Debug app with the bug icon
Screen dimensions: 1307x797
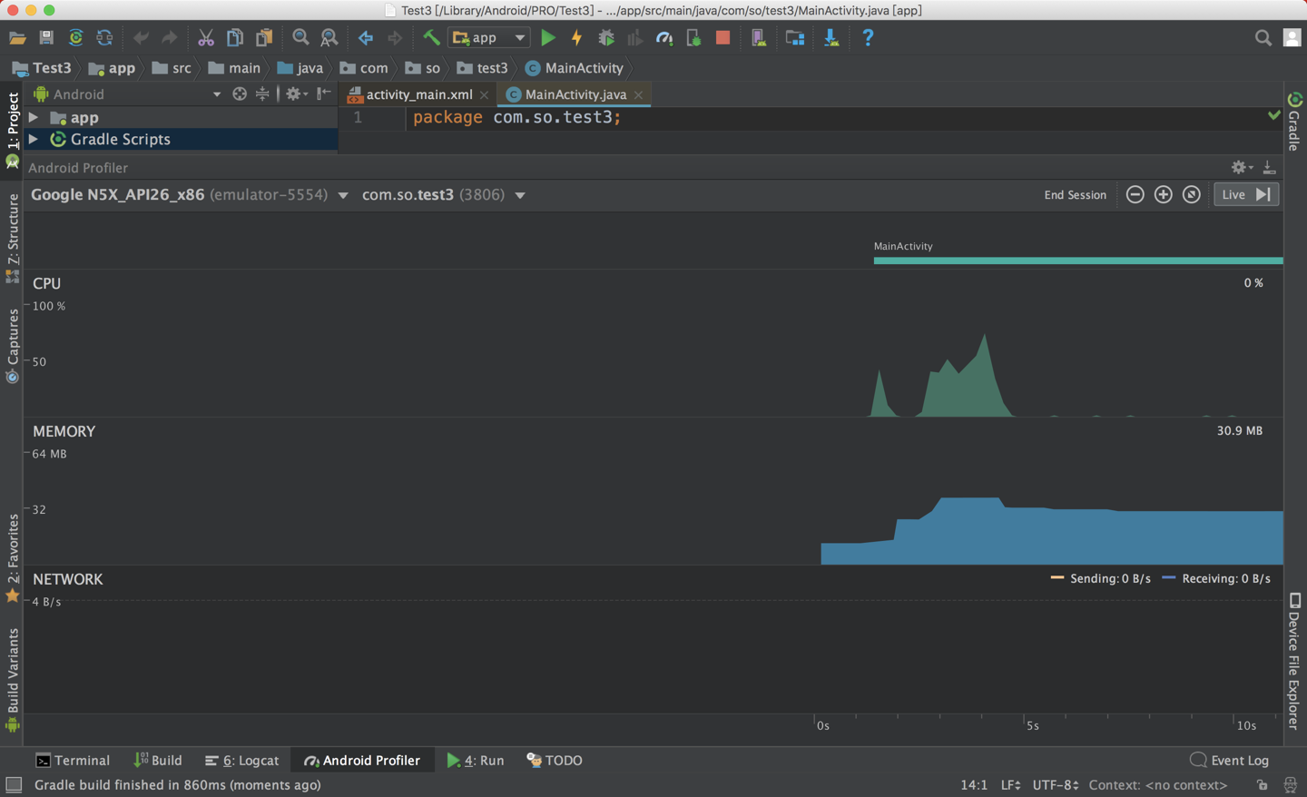pos(606,38)
